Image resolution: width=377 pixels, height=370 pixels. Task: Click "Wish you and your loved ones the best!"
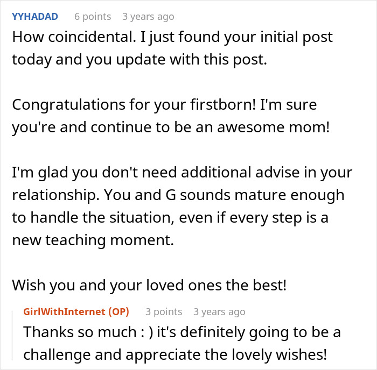149,285
